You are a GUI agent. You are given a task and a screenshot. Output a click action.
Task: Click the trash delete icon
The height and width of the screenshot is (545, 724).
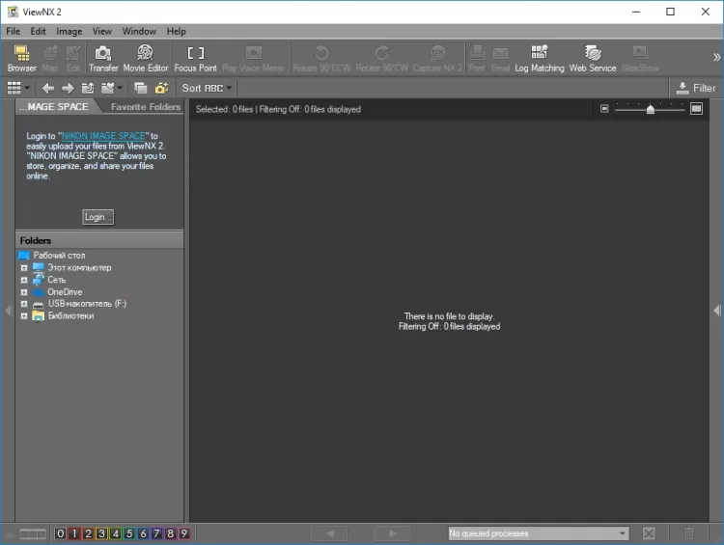coord(689,533)
